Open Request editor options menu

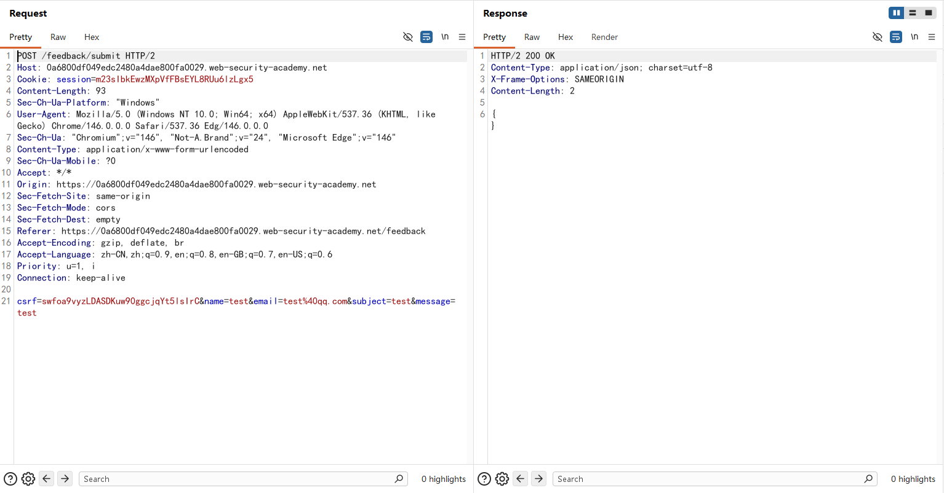point(462,37)
